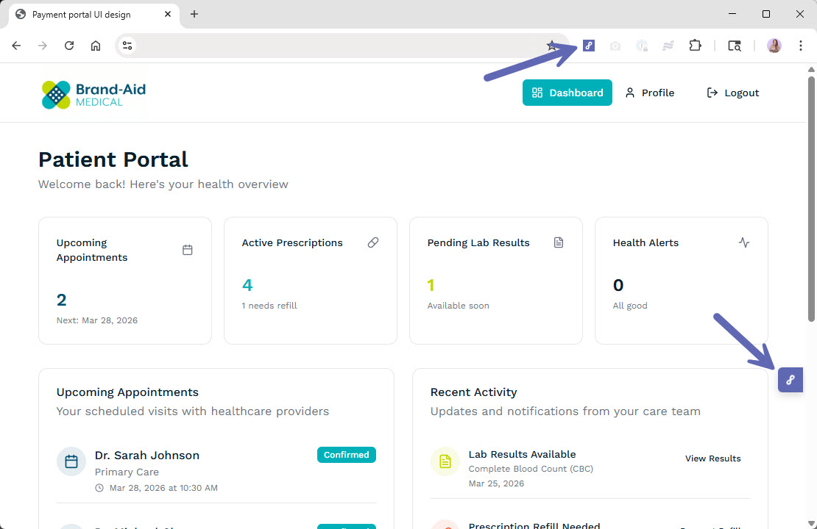817x529 pixels.
Task: Click the Recent Activity heading
Action: point(473,392)
